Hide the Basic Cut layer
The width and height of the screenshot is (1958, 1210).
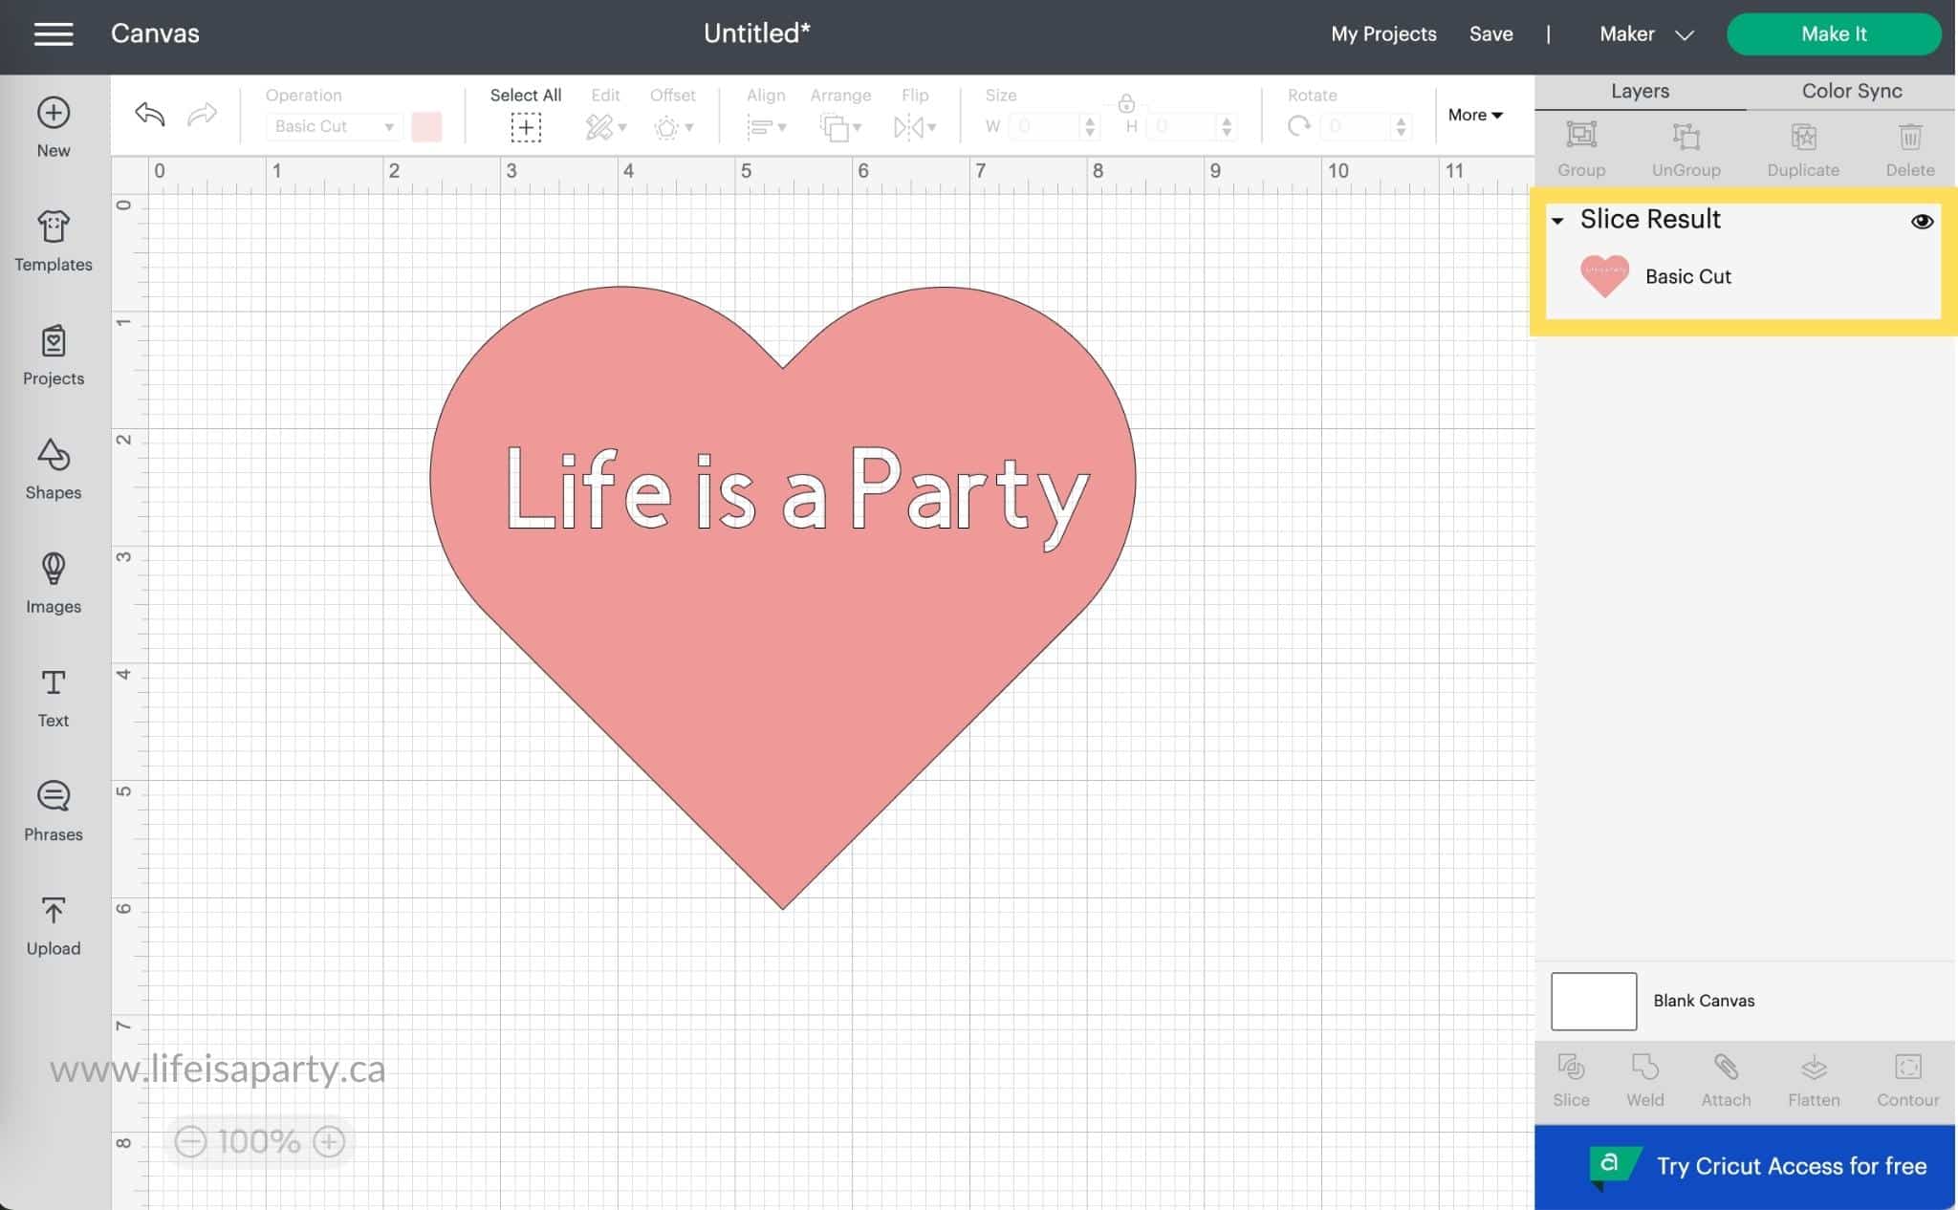pyautogui.click(x=1922, y=221)
